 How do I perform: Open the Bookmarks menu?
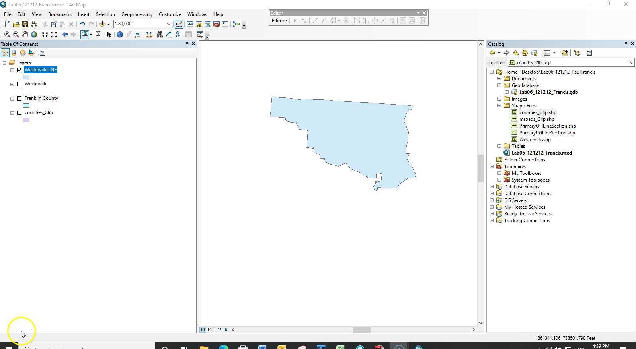click(60, 14)
